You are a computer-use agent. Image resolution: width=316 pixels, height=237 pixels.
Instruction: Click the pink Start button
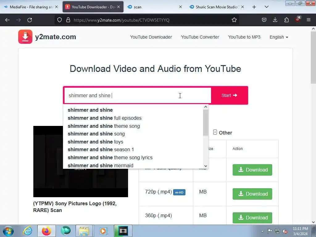click(x=229, y=95)
